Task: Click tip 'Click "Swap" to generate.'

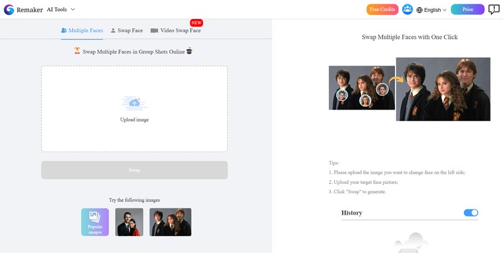Action: (357, 192)
